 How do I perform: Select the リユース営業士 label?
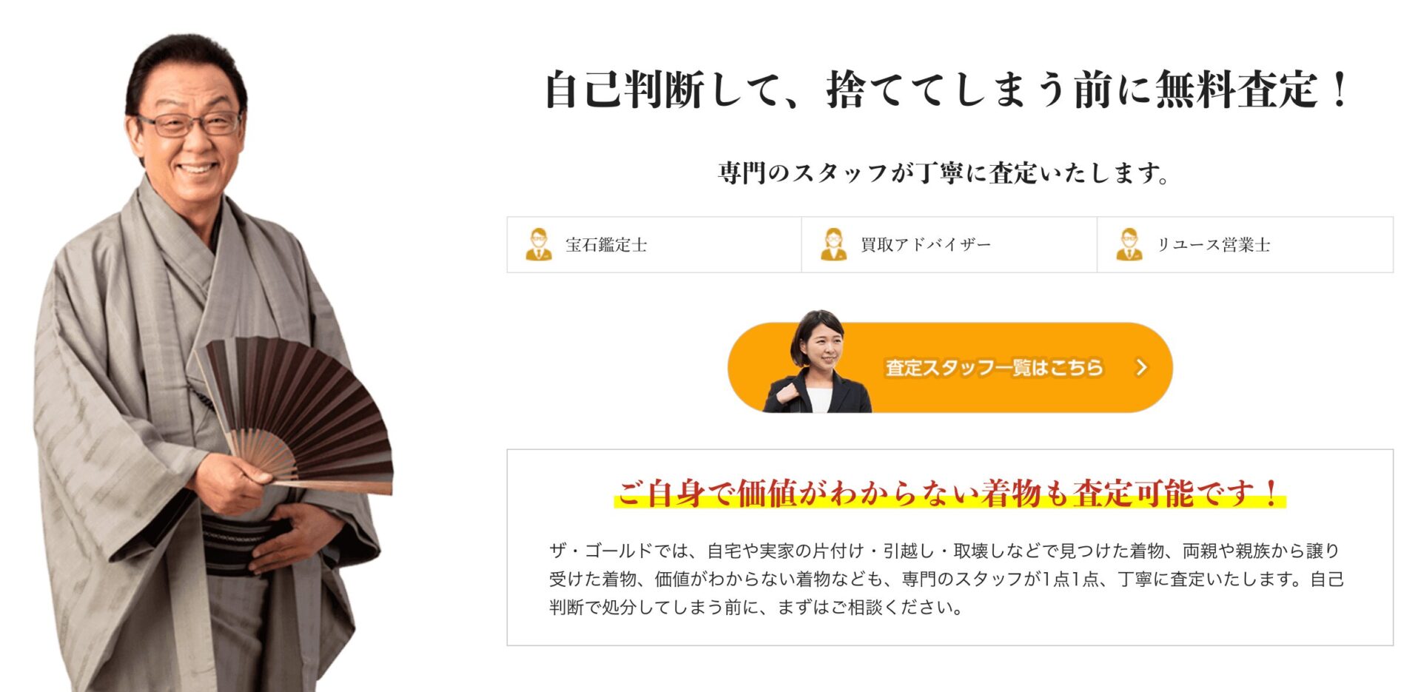point(1214,245)
